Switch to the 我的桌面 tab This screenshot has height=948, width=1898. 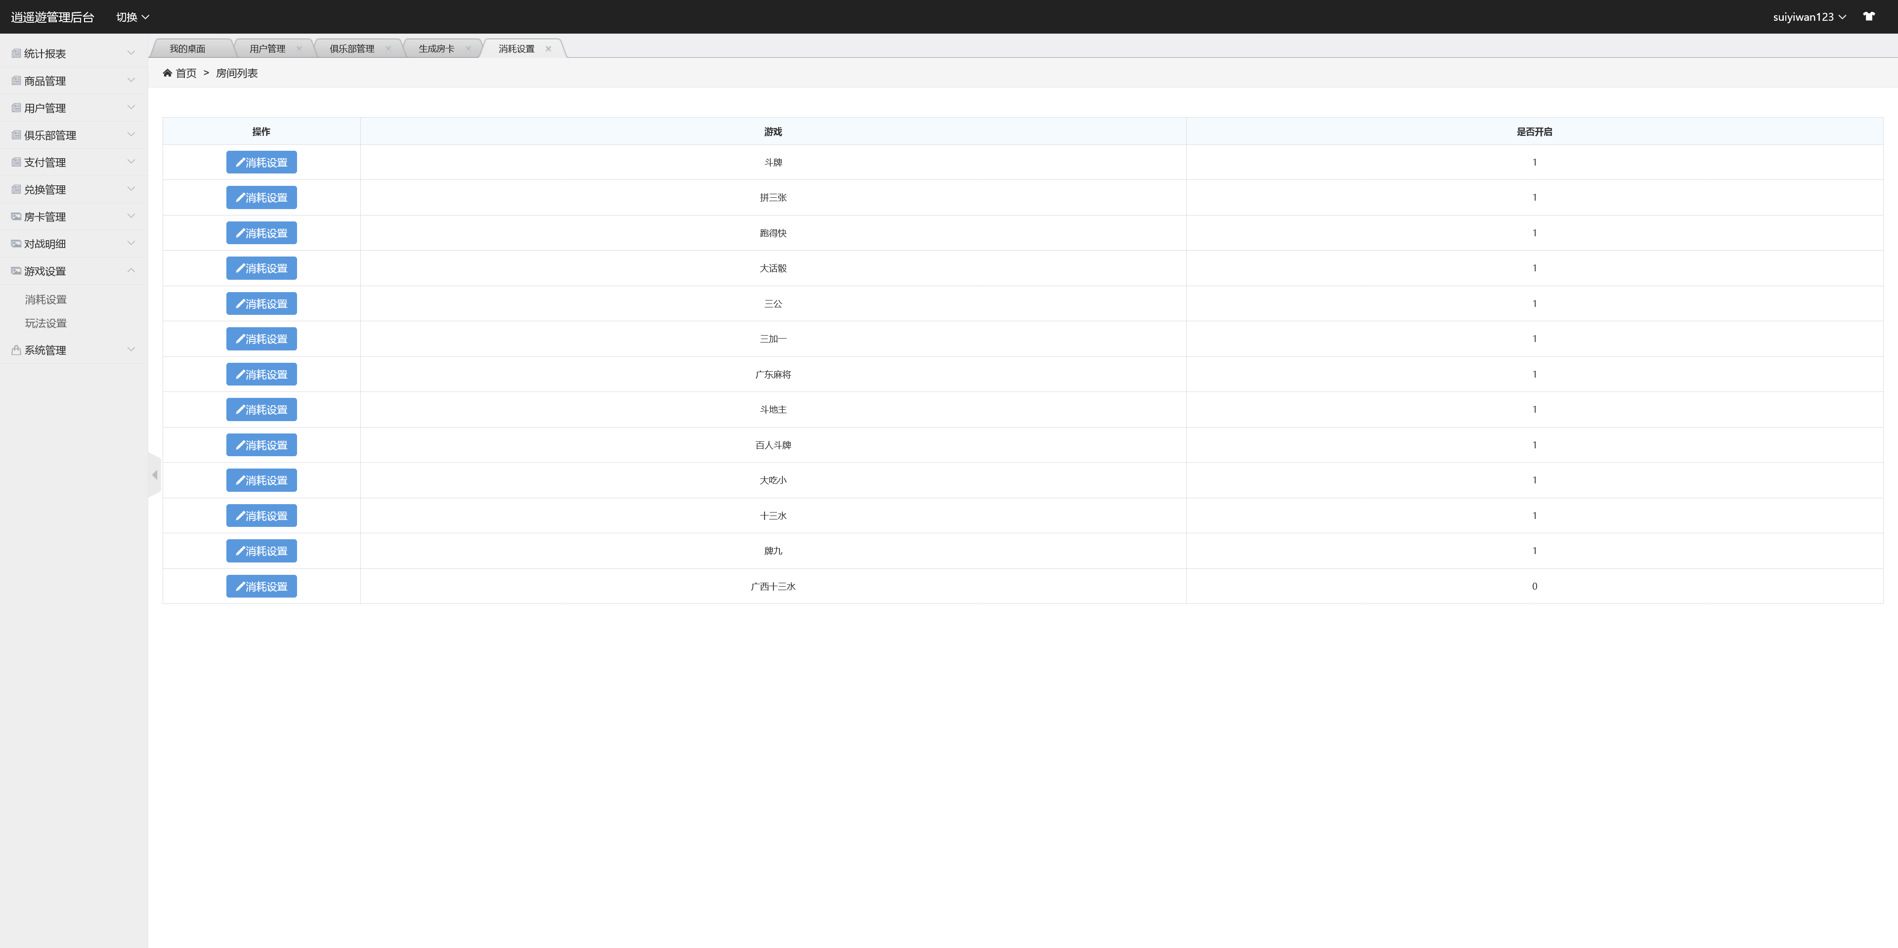click(x=187, y=48)
